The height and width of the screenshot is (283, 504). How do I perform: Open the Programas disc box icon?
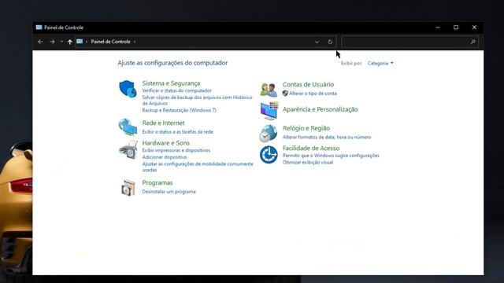(x=128, y=188)
